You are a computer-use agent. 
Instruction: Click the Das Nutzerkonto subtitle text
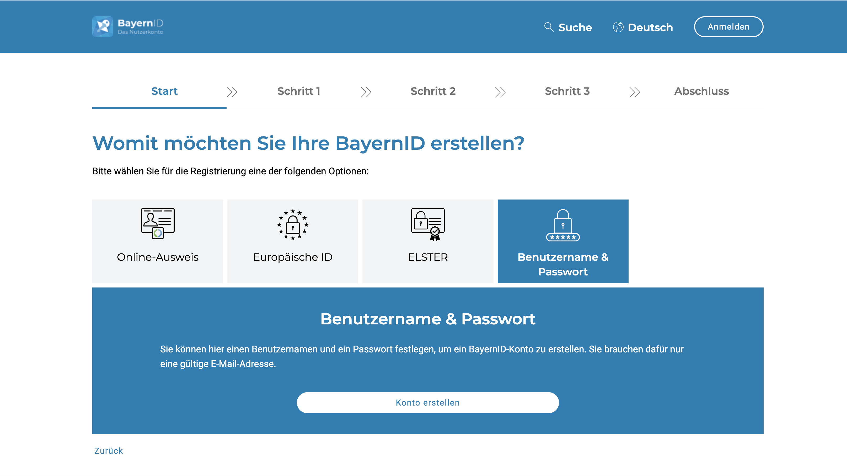click(140, 32)
